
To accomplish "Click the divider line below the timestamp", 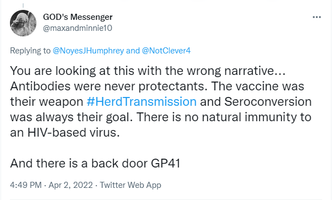I will pyautogui.click(x=166, y=199).
